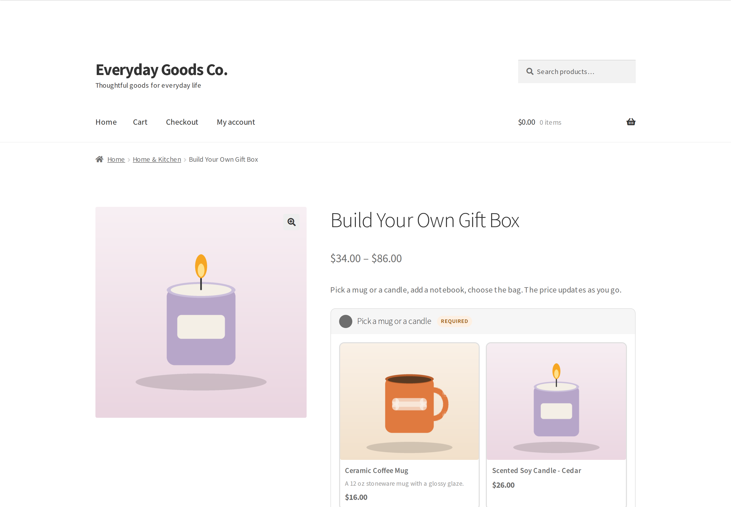Open the Home menu item
Viewport: 731px width, 507px height.
coord(106,122)
